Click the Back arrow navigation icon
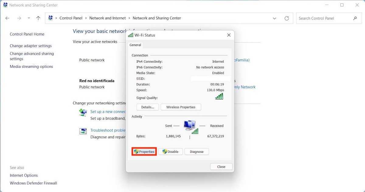Image resolution: width=365 pixels, height=192 pixels. [8, 18]
